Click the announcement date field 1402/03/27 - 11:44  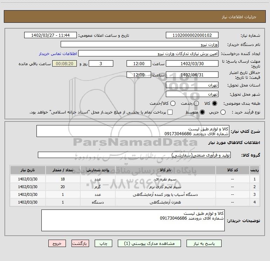pos(50,35)
